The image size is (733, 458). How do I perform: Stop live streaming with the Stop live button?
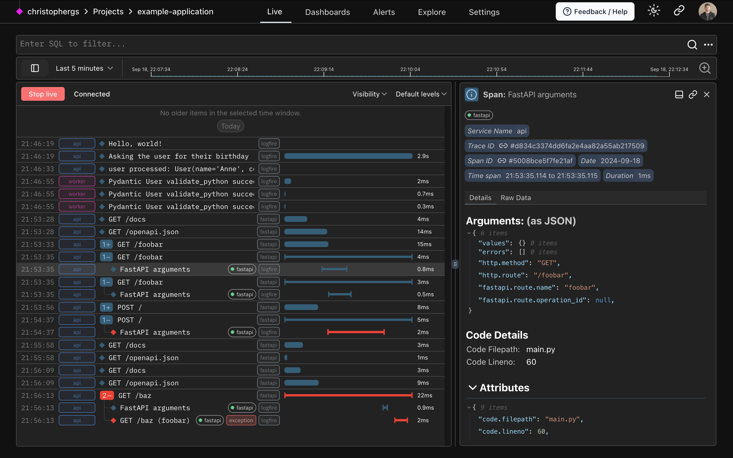(x=43, y=94)
